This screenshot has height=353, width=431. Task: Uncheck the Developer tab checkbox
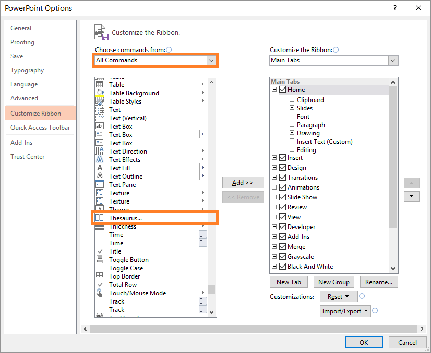[x=282, y=227]
